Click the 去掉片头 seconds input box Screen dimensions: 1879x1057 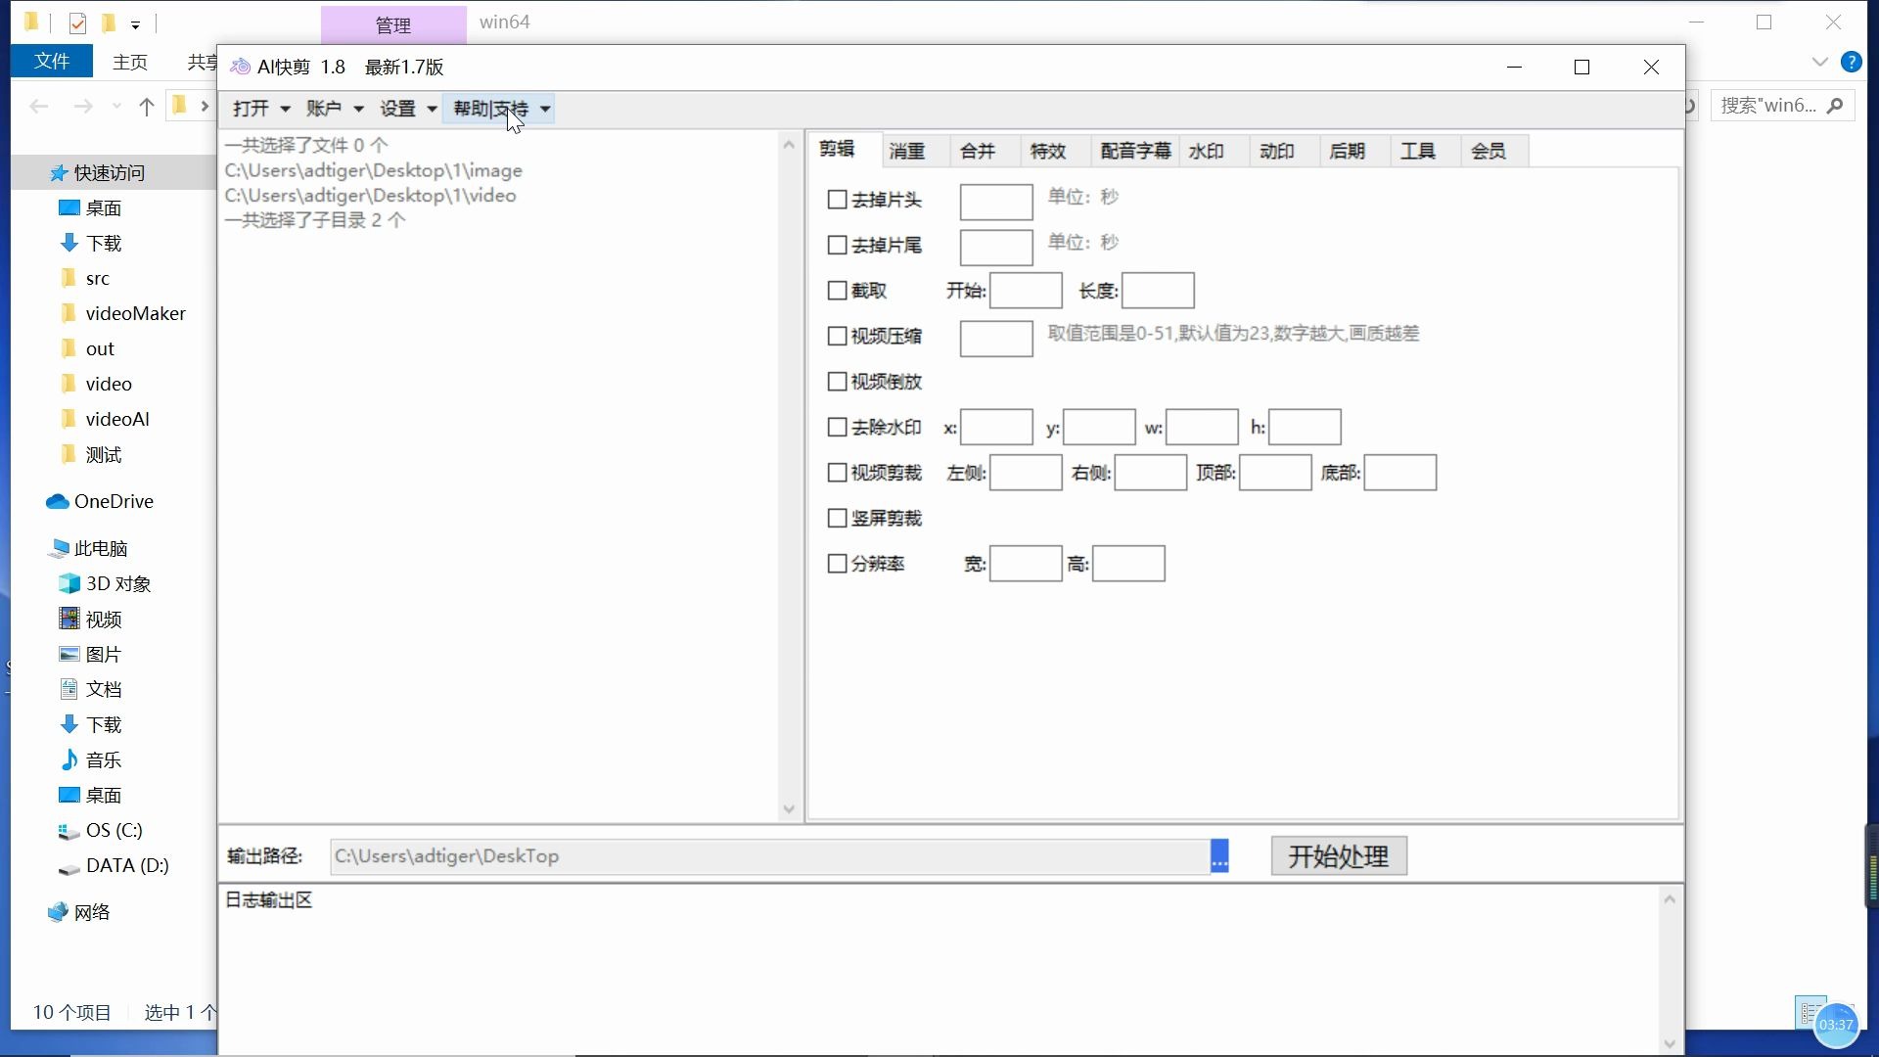[x=996, y=203]
